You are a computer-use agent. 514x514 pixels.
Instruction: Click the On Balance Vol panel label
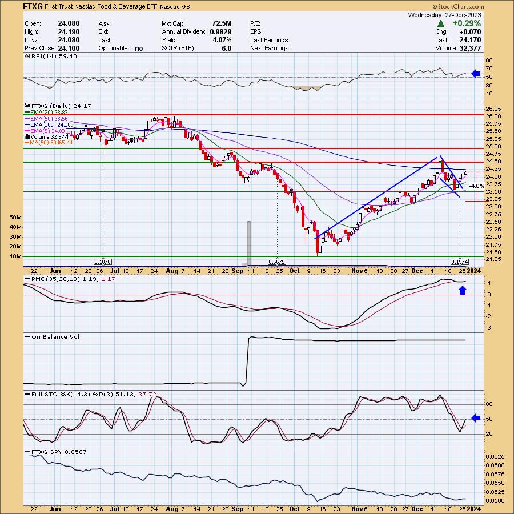click(x=55, y=336)
